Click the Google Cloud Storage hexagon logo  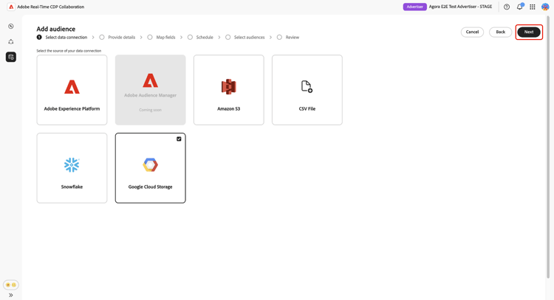[x=150, y=164]
